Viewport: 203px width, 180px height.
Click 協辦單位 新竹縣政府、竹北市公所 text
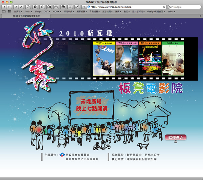coord(136,155)
